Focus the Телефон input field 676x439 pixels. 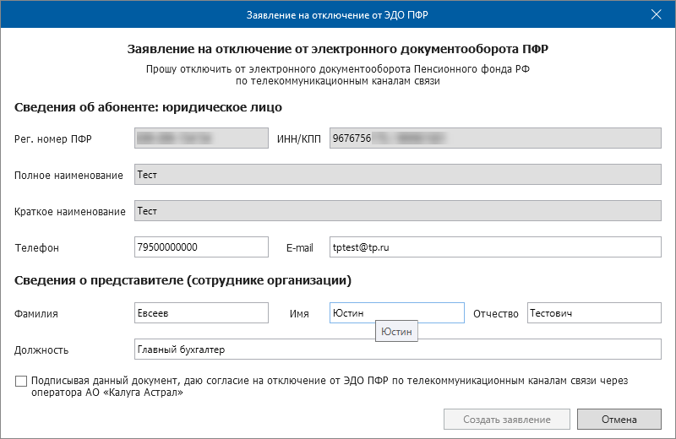click(201, 247)
